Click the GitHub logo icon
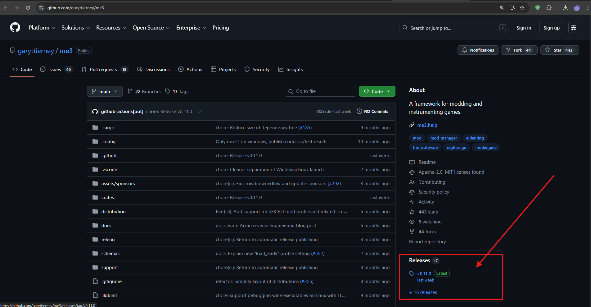The height and width of the screenshot is (307, 591). click(15, 27)
